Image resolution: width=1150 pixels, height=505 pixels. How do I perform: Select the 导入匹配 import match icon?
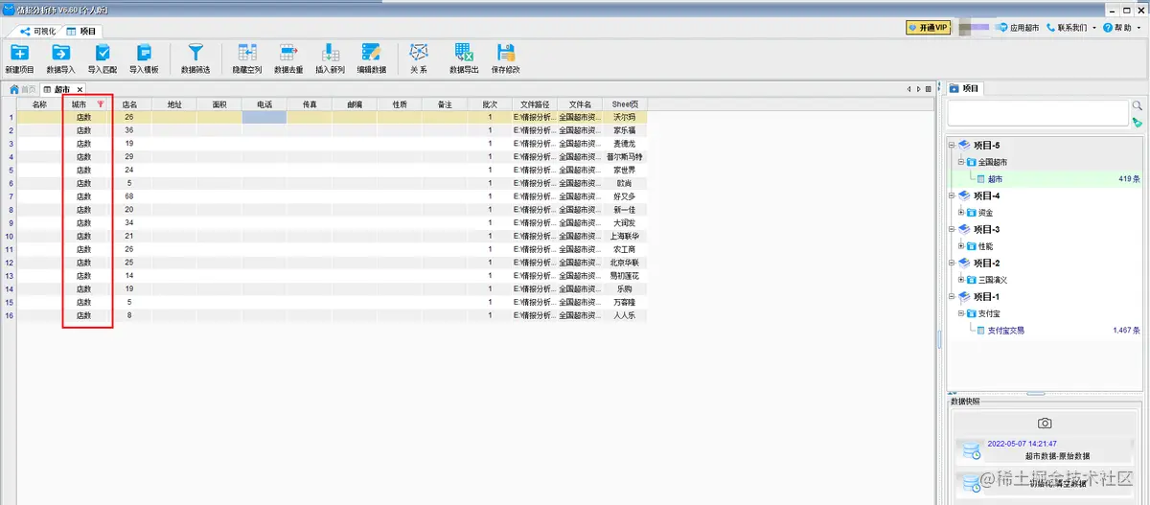tap(103, 53)
